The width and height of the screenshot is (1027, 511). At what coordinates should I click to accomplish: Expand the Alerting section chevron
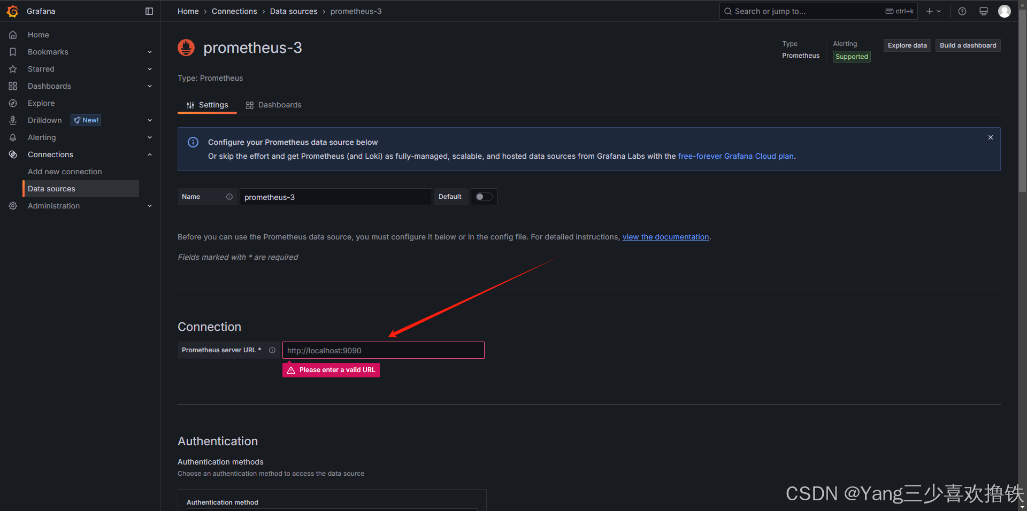(x=150, y=137)
